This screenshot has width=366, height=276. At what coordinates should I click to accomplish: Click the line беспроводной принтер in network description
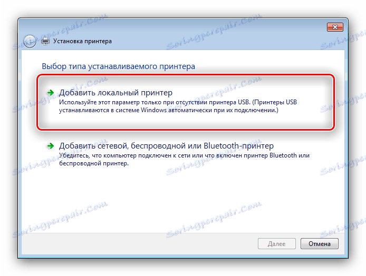click(x=94, y=163)
